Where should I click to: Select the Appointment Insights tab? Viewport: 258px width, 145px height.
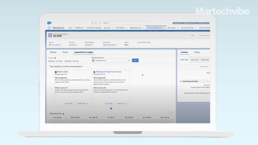click(84, 52)
